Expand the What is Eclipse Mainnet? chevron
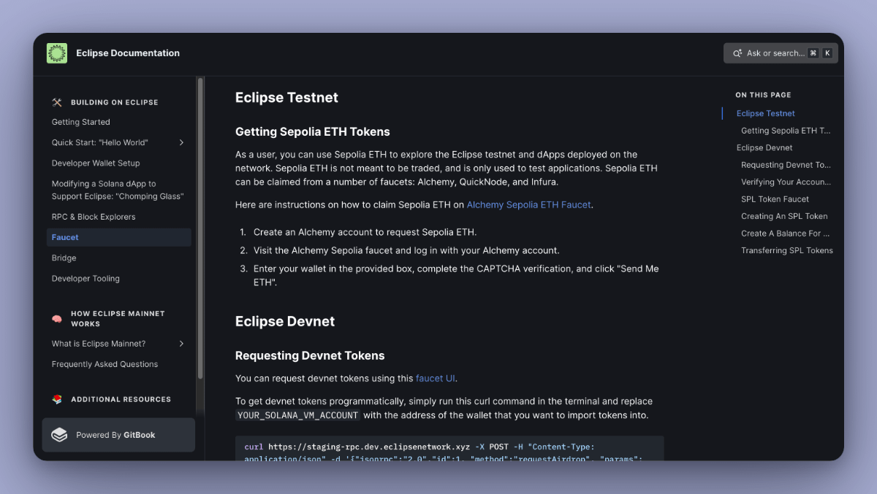This screenshot has width=877, height=494. 181,344
